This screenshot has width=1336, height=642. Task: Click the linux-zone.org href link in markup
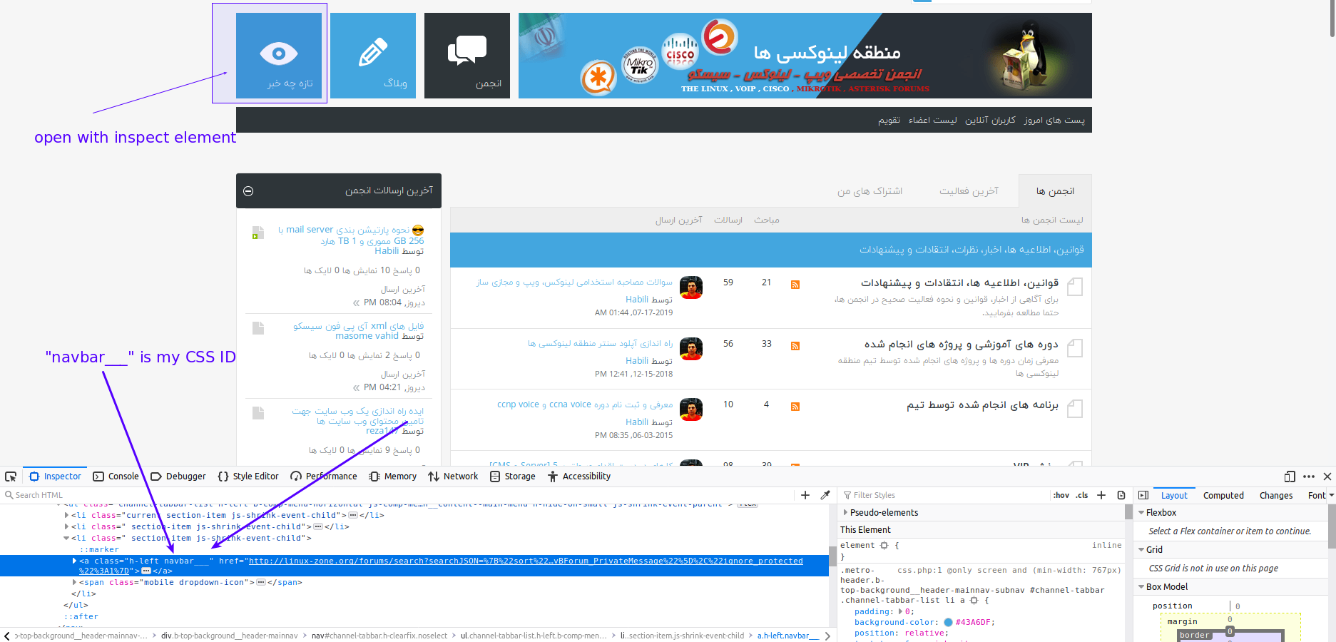tap(525, 561)
